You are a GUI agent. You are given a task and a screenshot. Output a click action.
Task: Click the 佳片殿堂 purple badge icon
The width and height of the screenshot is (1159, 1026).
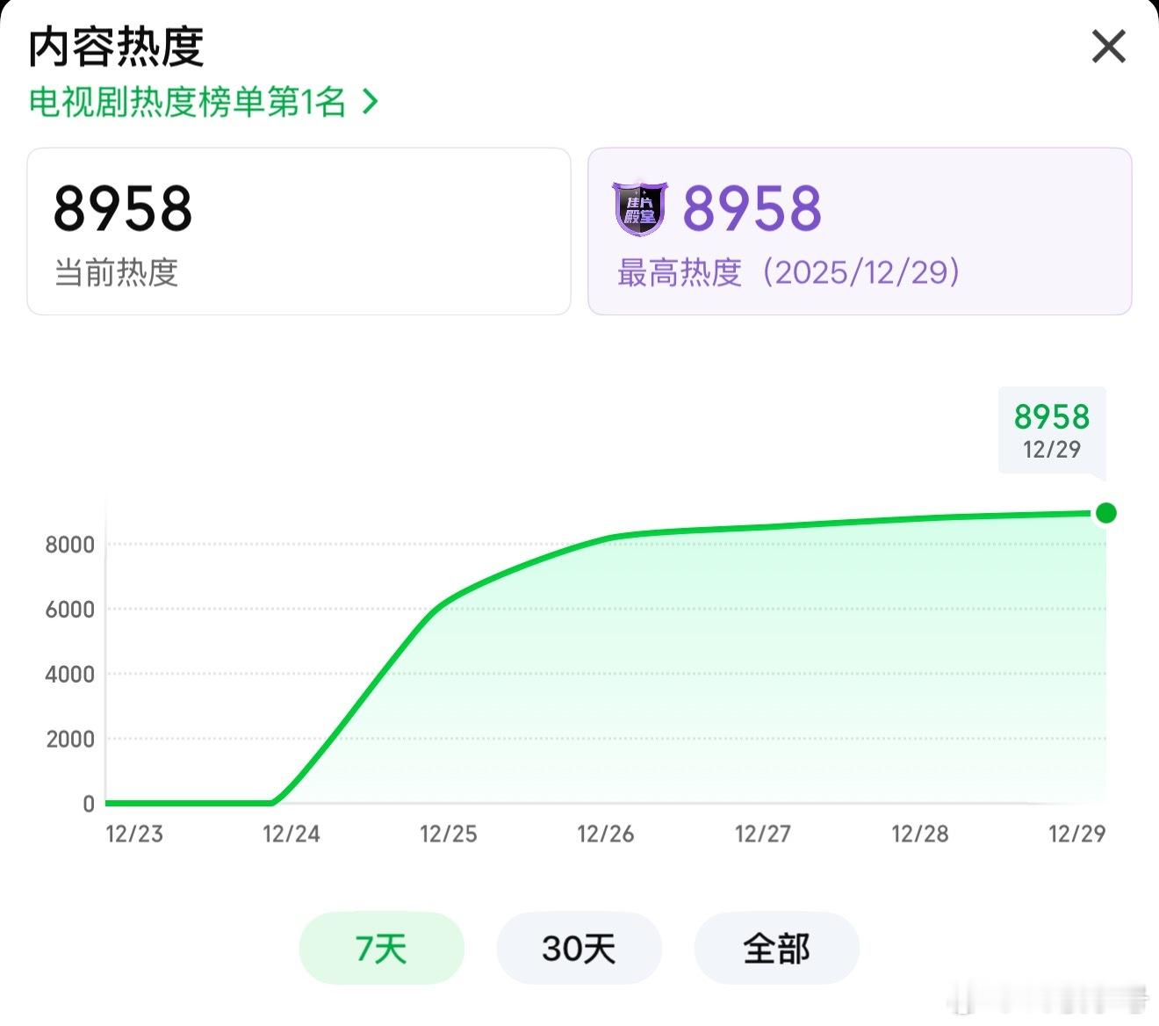click(x=638, y=209)
